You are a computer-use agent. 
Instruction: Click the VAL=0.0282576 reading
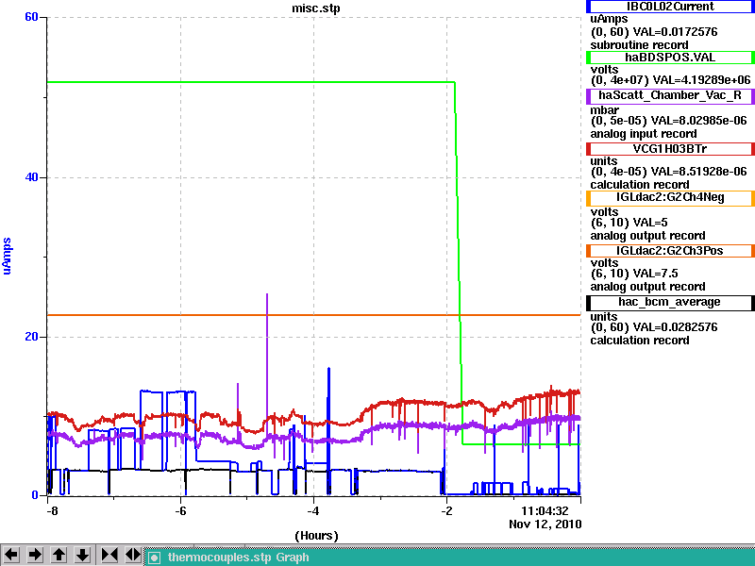click(675, 327)
